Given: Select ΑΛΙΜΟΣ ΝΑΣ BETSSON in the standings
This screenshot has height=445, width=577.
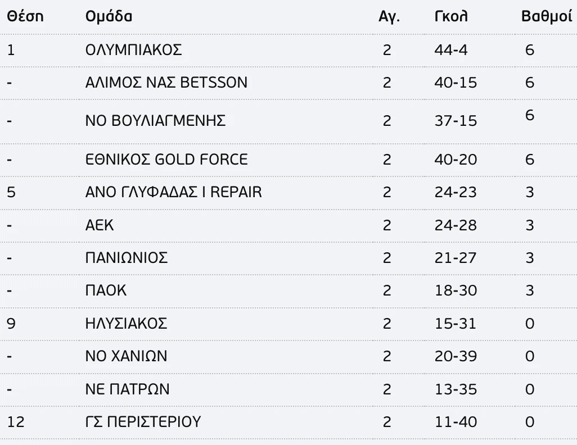Looking at the screenshot, I should pyautogui.click(x=166, y=83).
